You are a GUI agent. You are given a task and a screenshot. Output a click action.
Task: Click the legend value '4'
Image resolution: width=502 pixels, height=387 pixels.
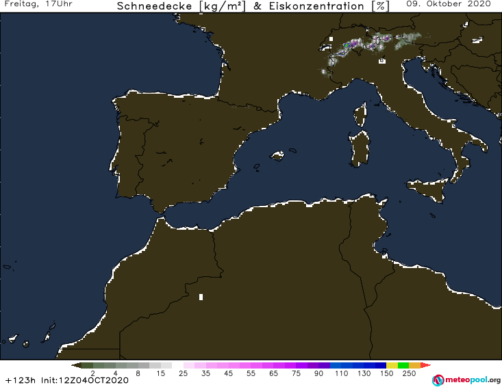point(116,373)
